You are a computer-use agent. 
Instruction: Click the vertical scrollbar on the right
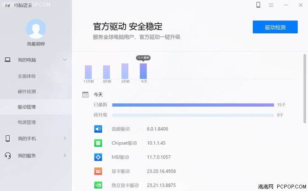305,89
